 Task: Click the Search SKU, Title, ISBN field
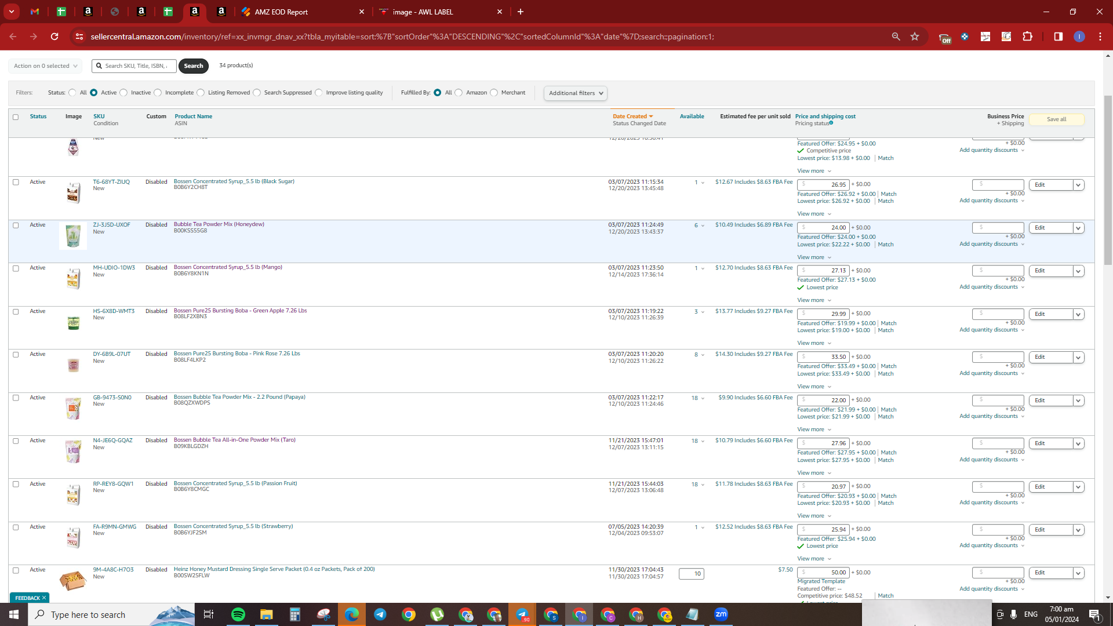click(x=134, y=66)
